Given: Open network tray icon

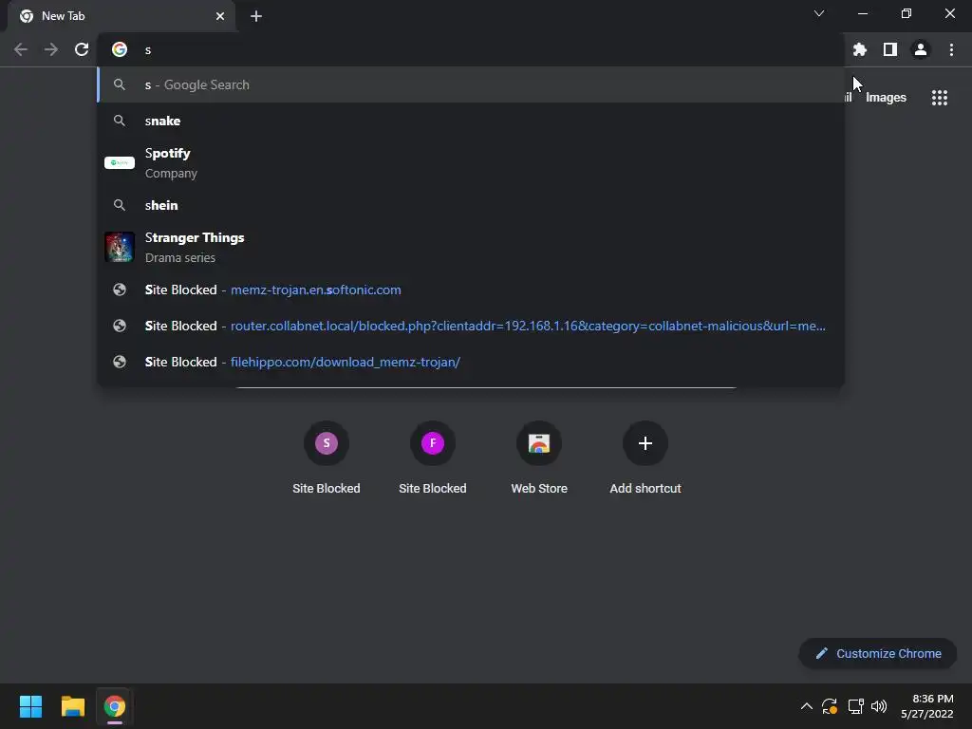Looking at the screenshot, I should click(855, 706).
